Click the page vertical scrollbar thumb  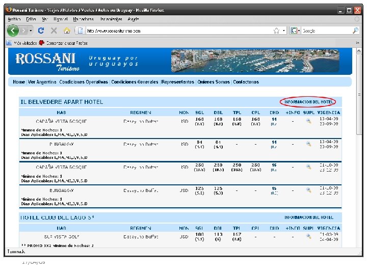click(358, 94)
